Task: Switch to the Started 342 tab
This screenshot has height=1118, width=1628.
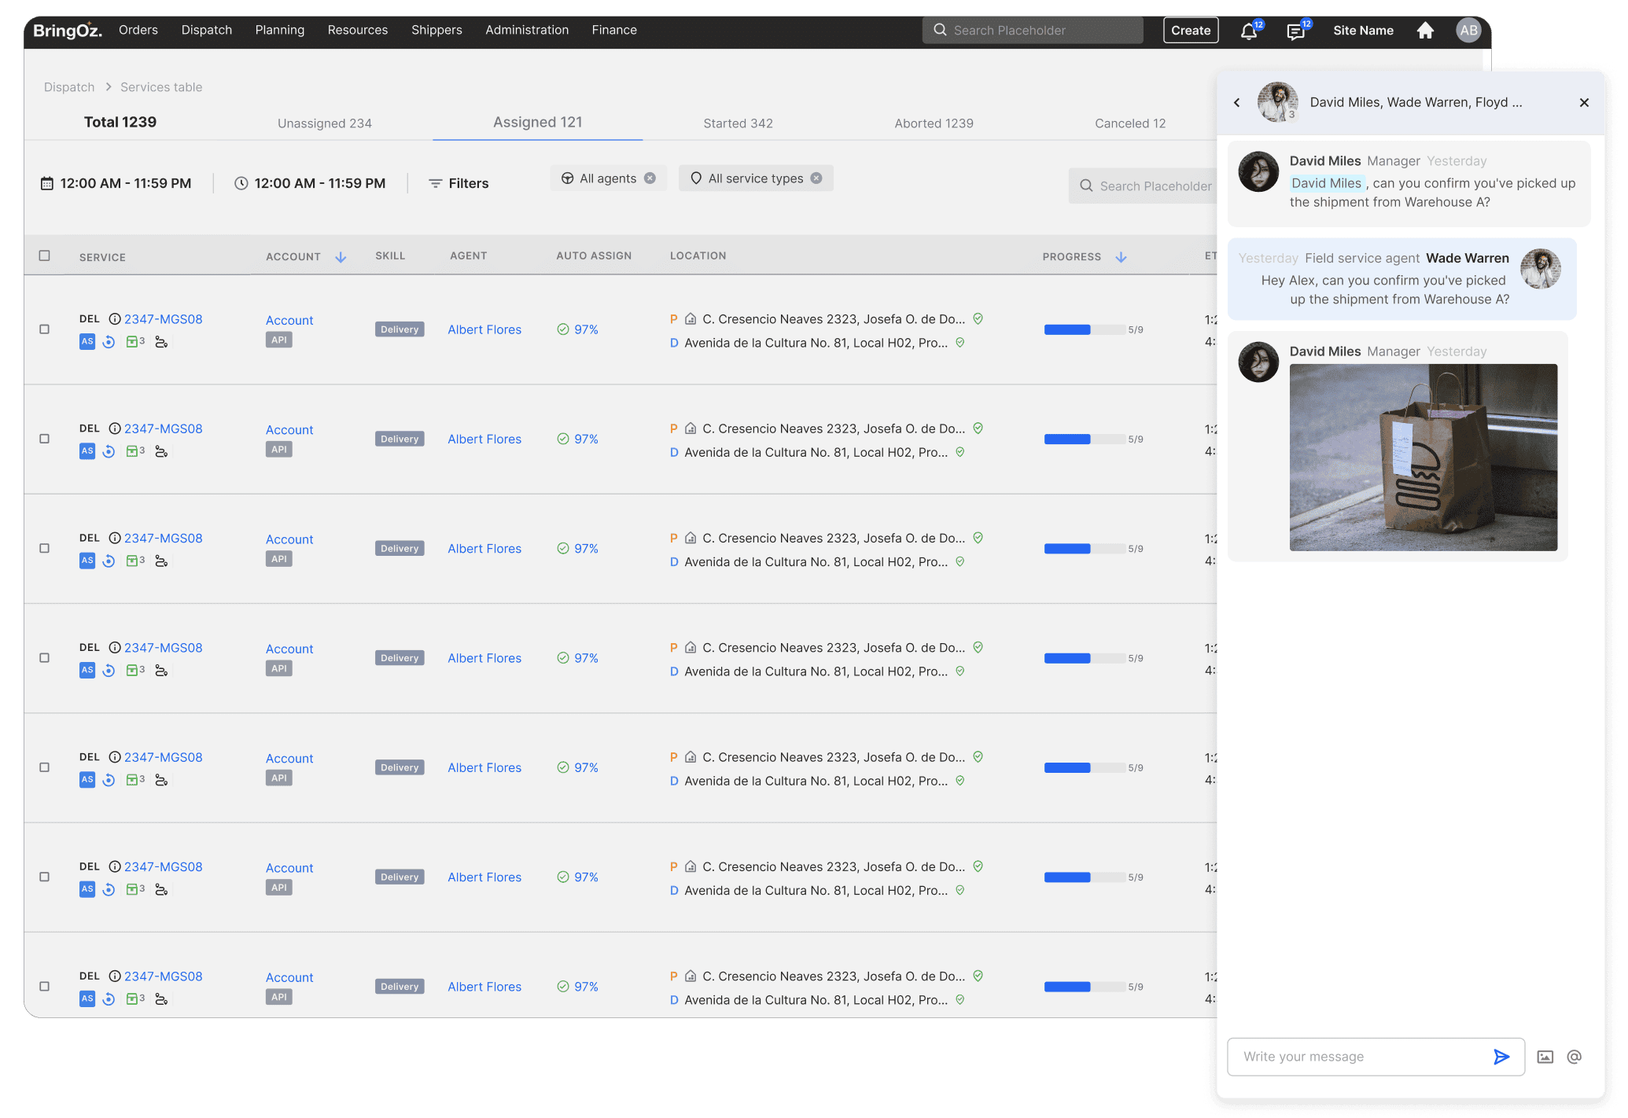Action: (x=738, y=123)
